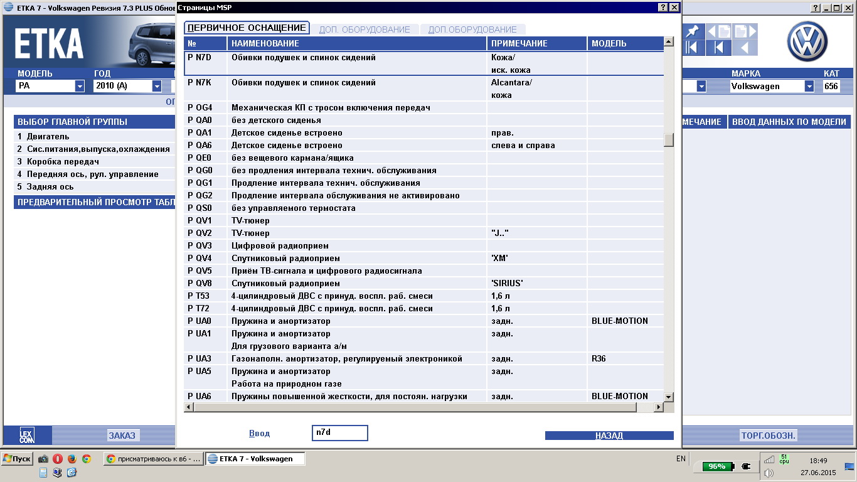Switch to Chrome taskbar window присматриваюсь к в6

pyautogui.click(x=154, y=459)
